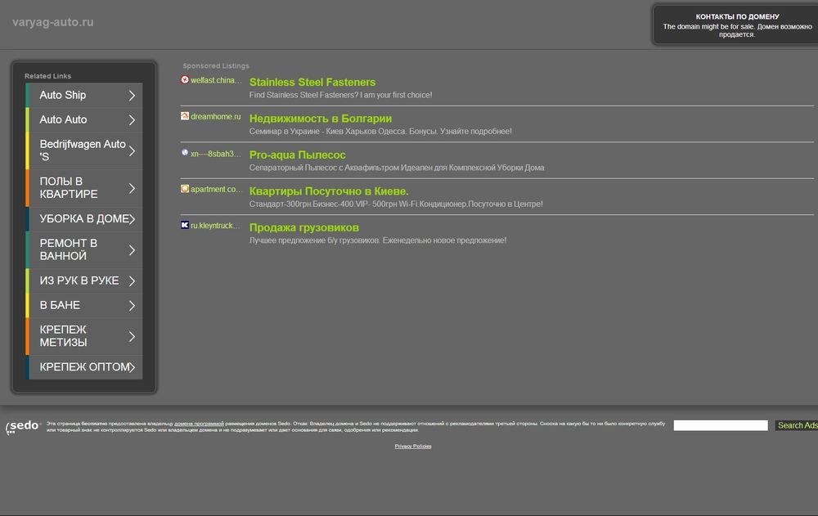Click the Related Links heading
Image resolution: width=818 pixels, height=516 pixels.
[48, 76]
